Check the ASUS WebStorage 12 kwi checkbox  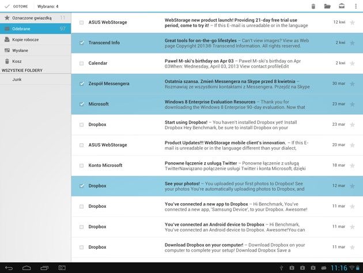click(81, 23)
